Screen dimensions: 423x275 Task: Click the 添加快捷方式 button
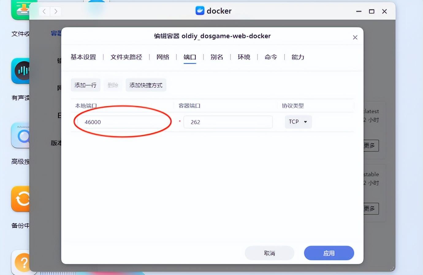[x=146, y=85]
